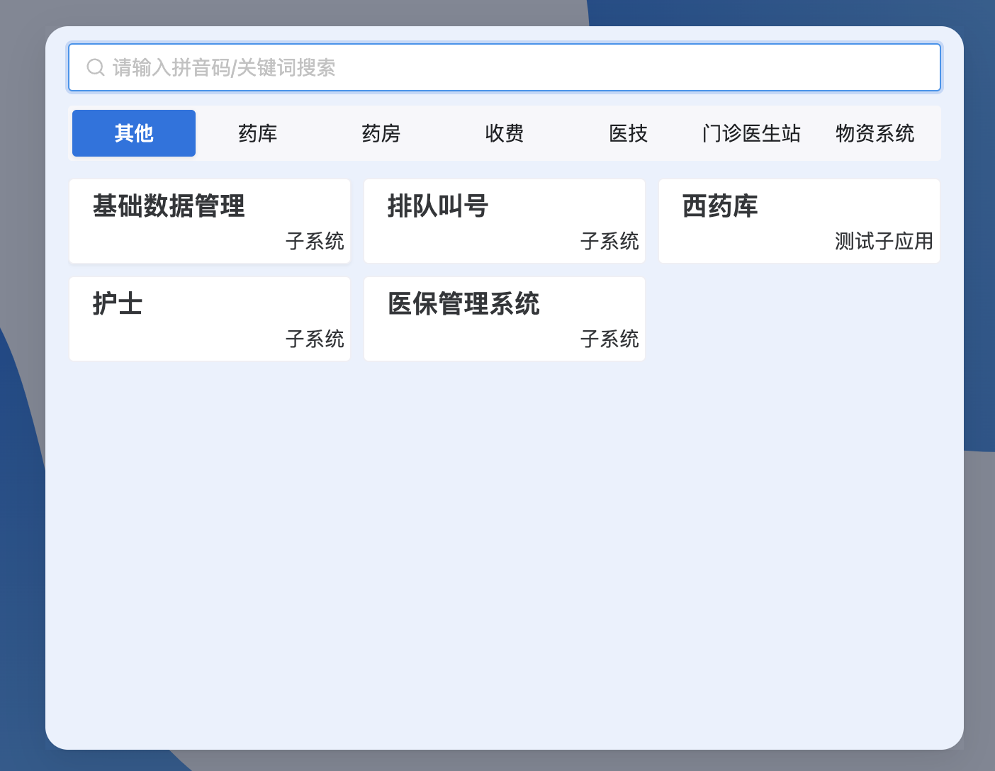
Task: Open the 西药库 test sub-application
Action: pos(799,221)
